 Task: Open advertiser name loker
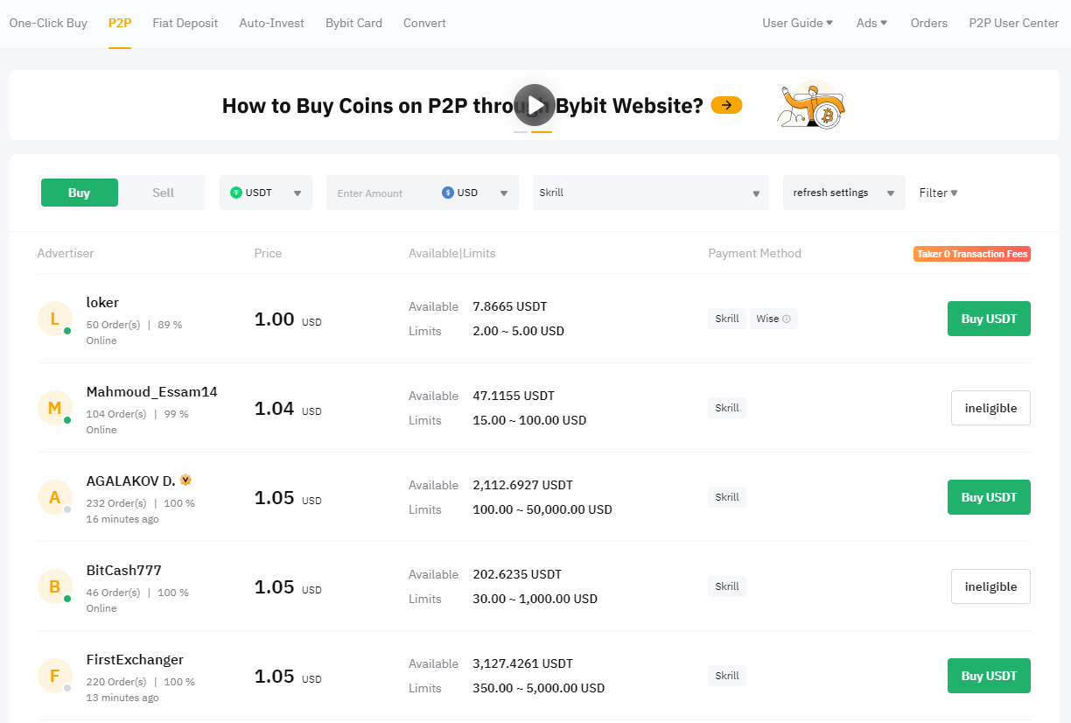tap(102, 303)
